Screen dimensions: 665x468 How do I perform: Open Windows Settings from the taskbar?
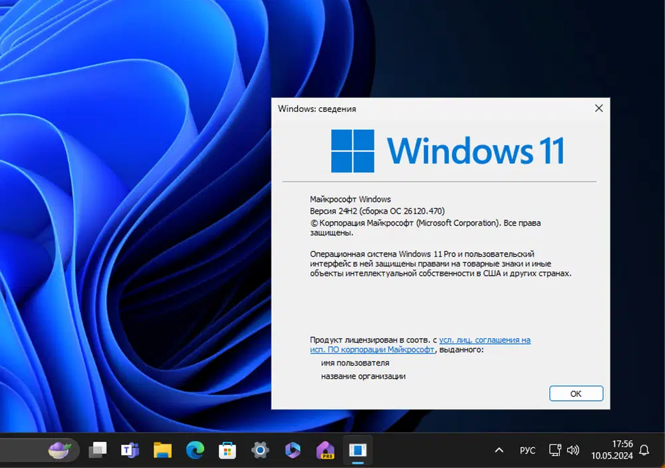point(259,450)
